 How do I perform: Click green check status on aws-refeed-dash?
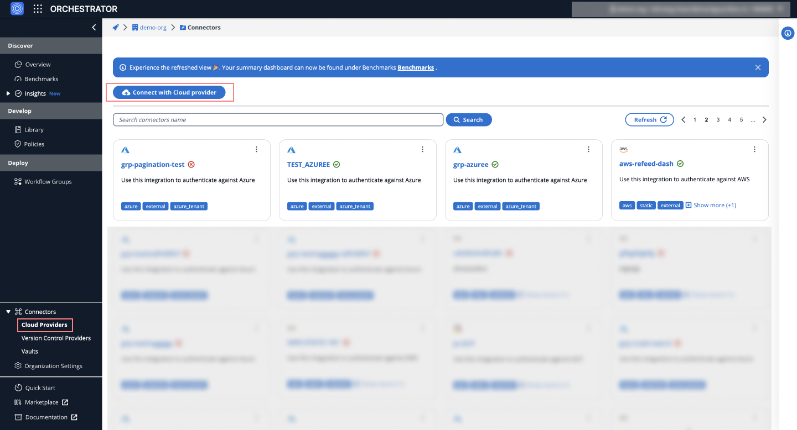(680, 164)
